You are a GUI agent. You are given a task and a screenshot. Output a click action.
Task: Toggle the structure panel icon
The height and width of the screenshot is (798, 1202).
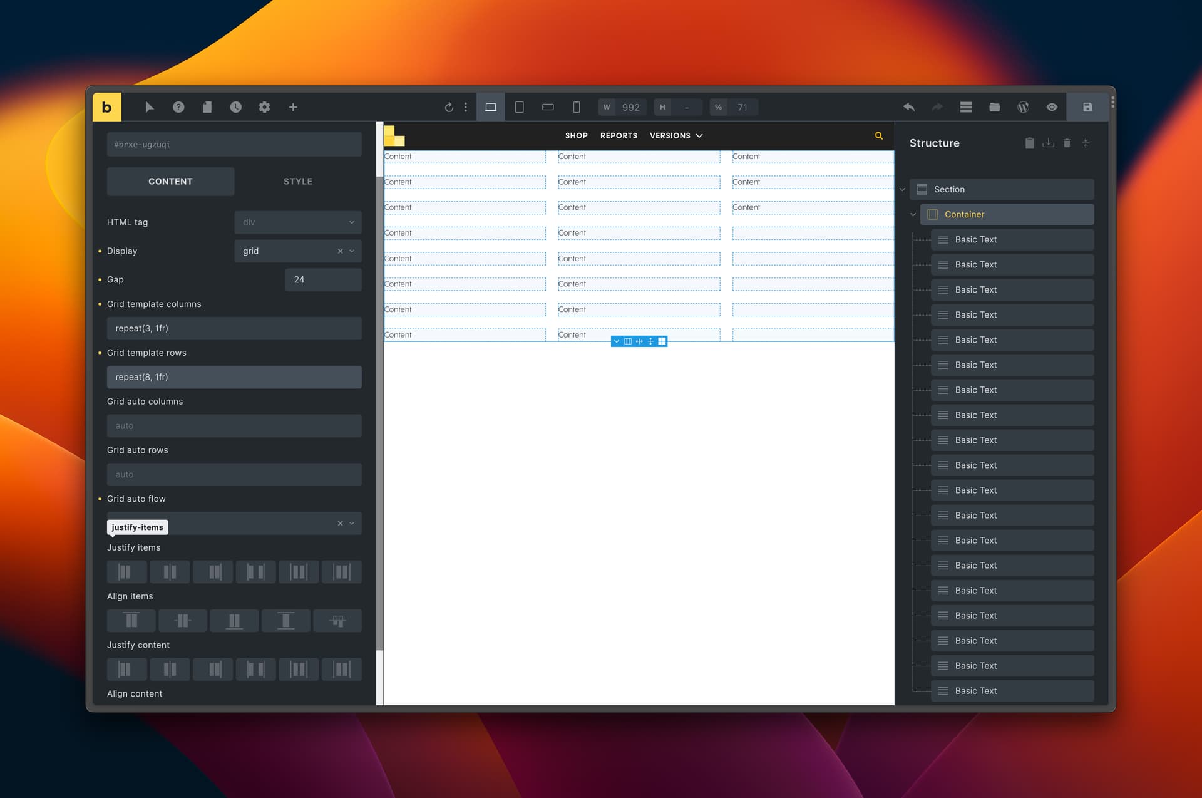coord(965,107)
